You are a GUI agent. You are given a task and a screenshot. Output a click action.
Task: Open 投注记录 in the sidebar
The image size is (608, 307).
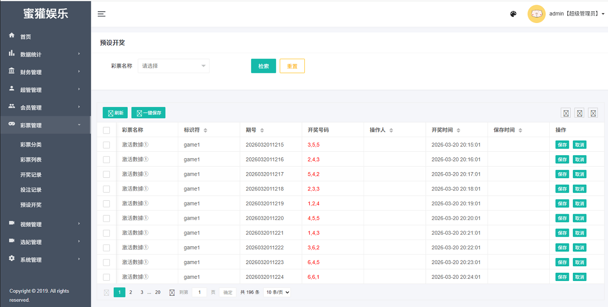coord(31,190)
